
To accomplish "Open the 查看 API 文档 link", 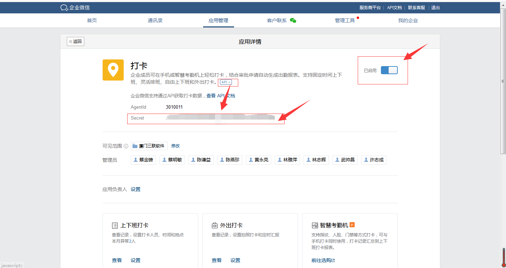I will pos(221,96).
